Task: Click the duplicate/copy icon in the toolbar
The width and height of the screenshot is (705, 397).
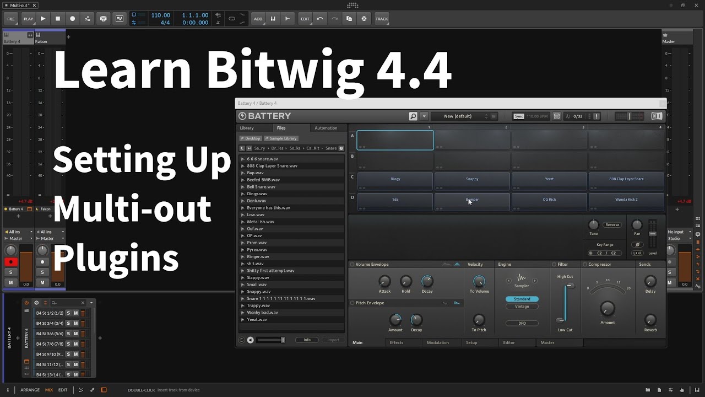Action: (349, 19)
